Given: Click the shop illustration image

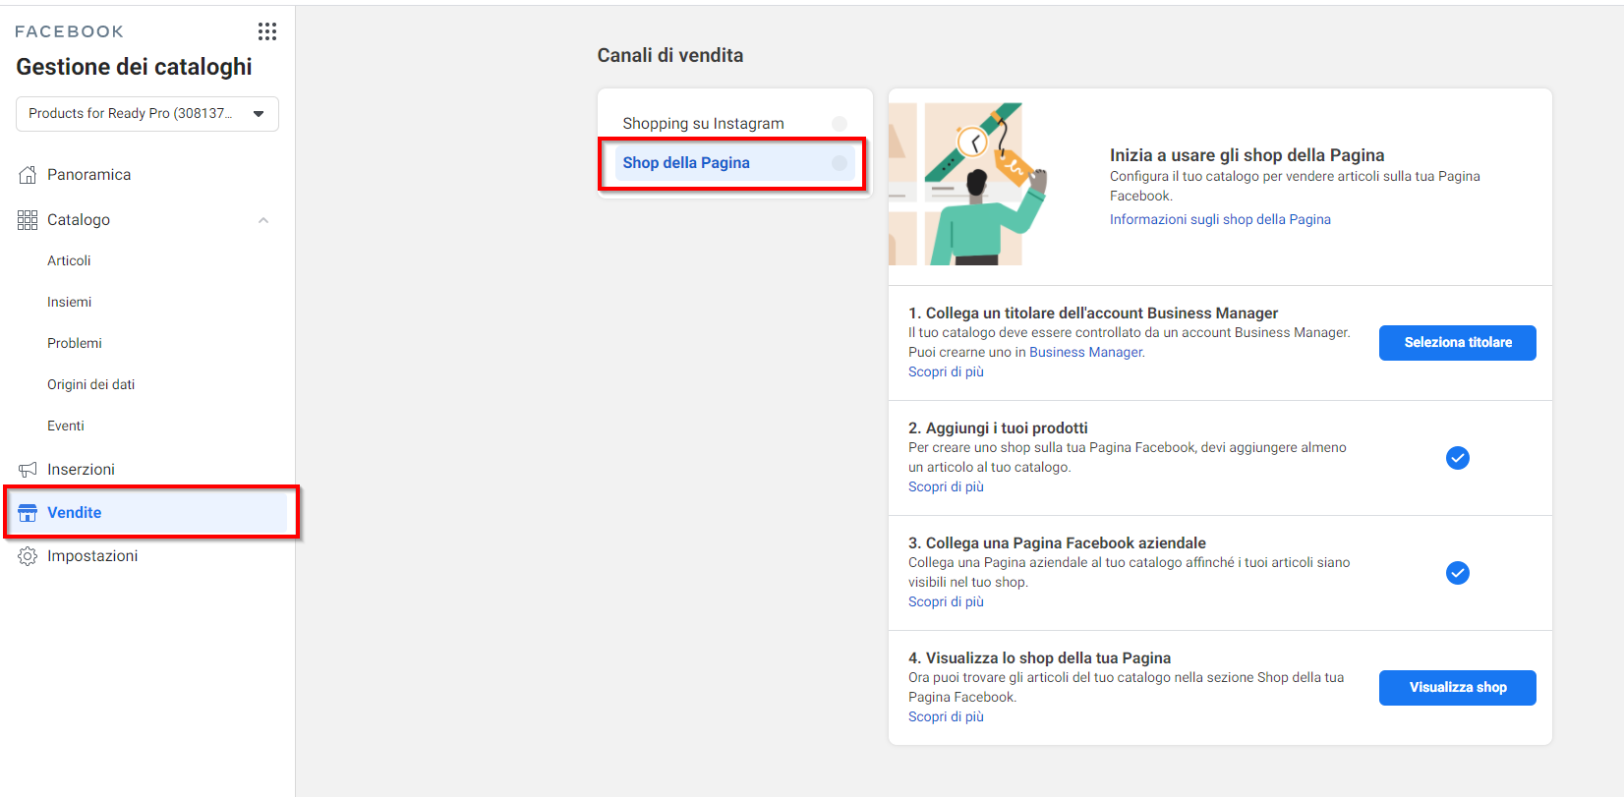Looking at the screenshot, I should pyautogui.click(x=968, y=184).
